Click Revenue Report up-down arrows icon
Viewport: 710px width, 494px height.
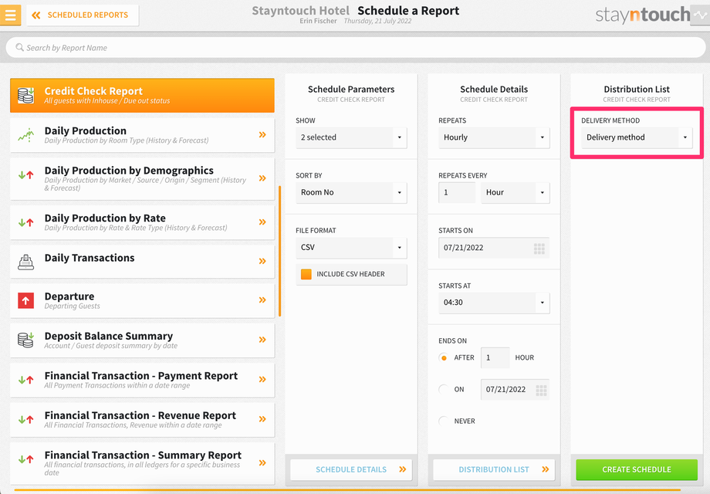click(x=25, y=420)
